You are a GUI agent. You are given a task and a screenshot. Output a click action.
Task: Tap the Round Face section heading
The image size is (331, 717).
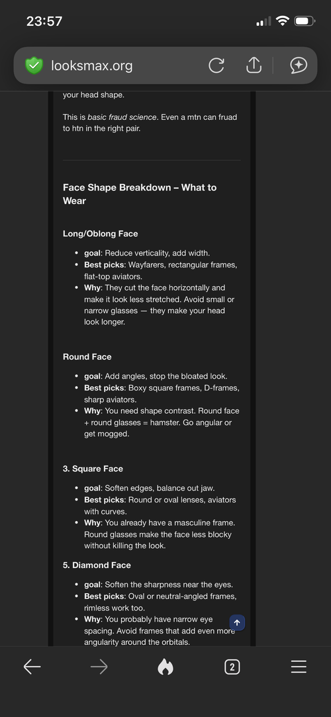[87, 357]
